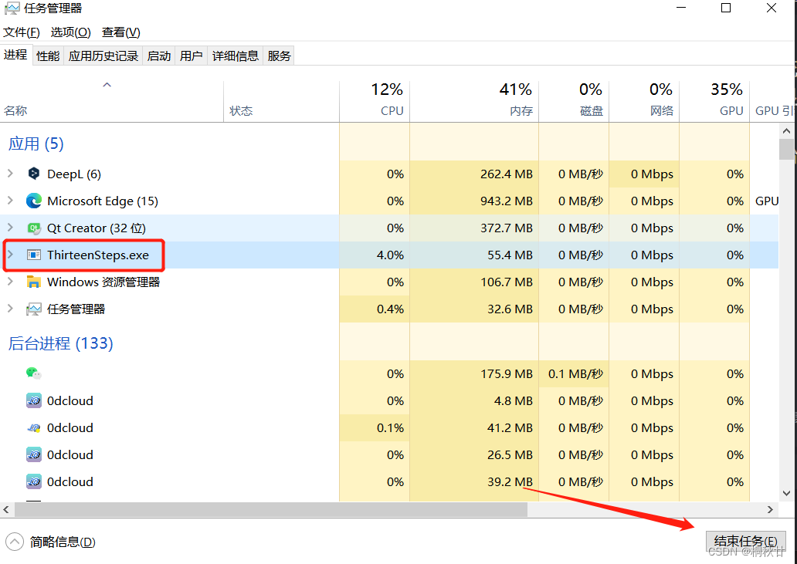Switch to the 详细信息 tab
The width and height of the screenshot is (797, 564).
(x=236, y=56)
